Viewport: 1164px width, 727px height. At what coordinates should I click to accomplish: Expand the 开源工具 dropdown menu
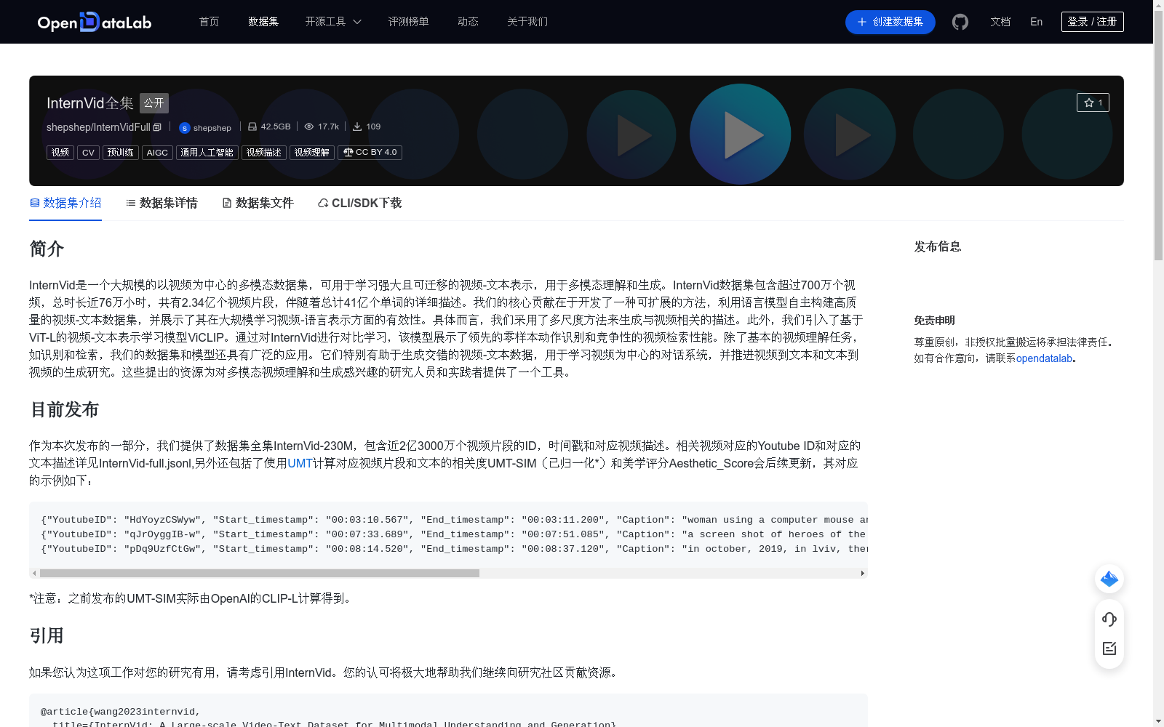333,22
